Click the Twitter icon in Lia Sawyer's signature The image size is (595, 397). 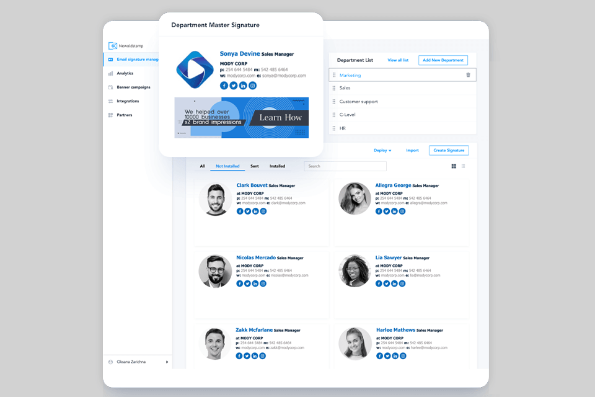[x=386, y=284]
